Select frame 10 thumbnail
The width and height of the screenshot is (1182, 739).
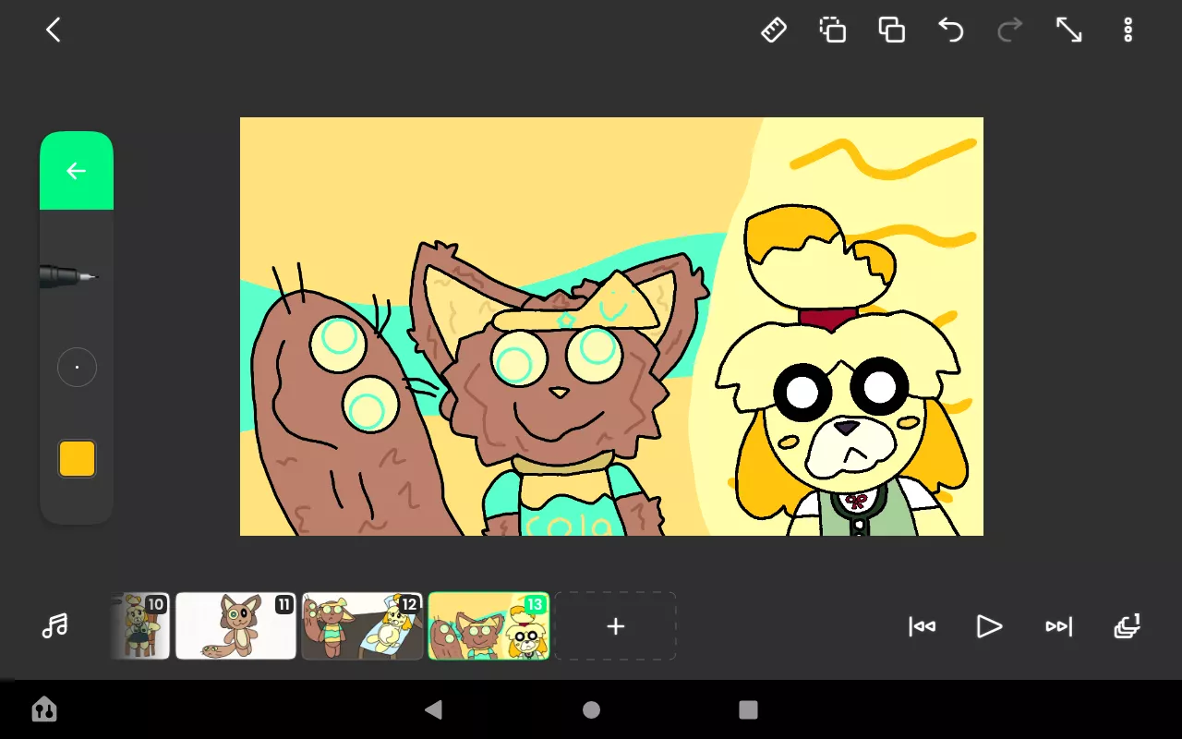coord(140,626)
